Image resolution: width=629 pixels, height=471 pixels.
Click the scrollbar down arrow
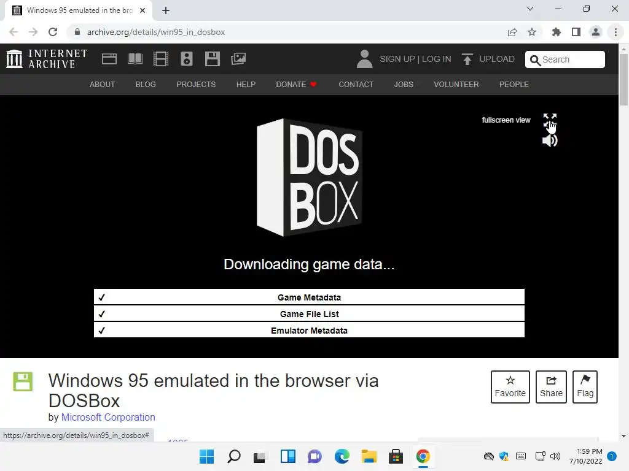click(623, 436)
